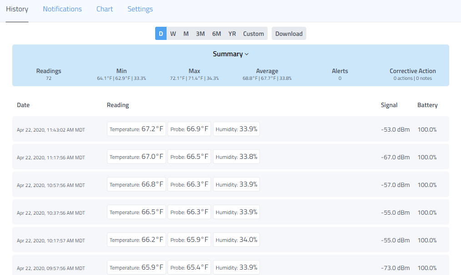Switch to the Notifications tab
The image size is (461, 275).
pyautogui.click(x=62, y=9)
